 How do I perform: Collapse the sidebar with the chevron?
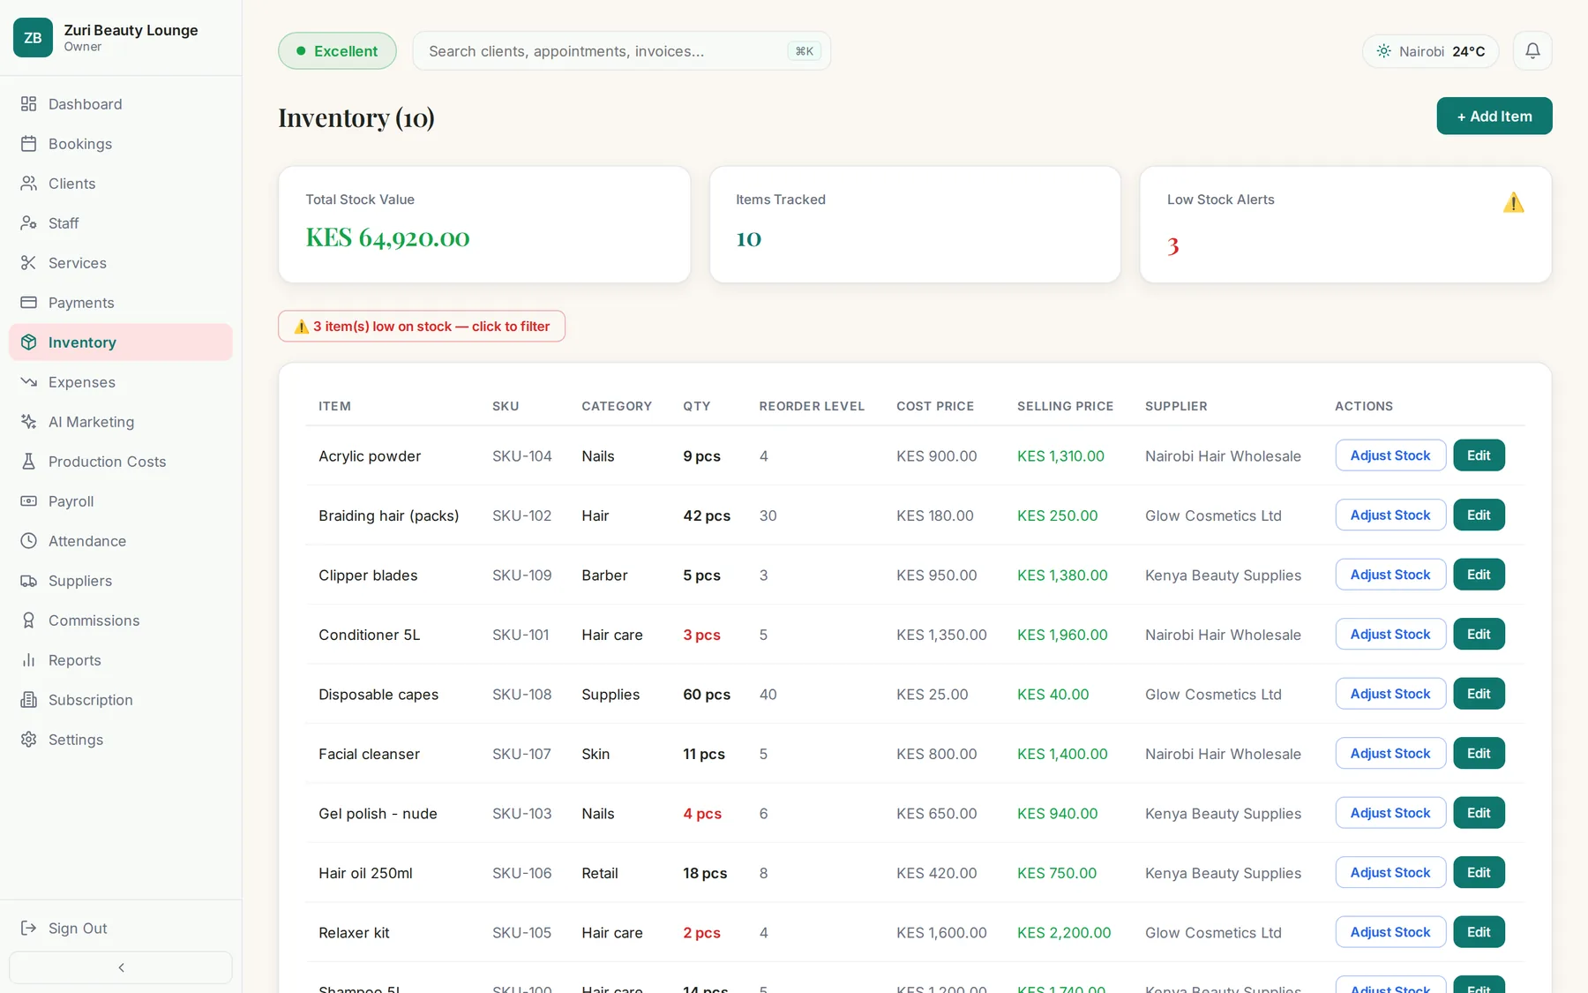click(x=121, y=967)
